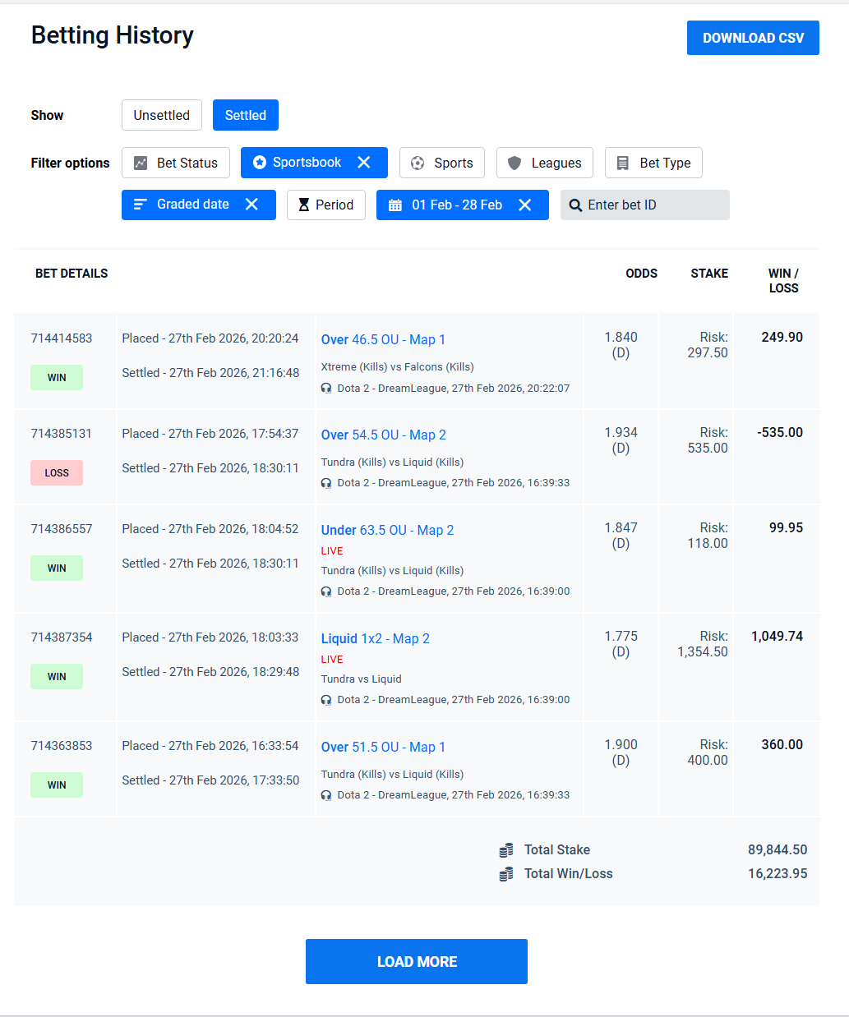Expand the Sports filter options
The width and height of the screenshot is (849, 1017).
[x=442, y=163]
